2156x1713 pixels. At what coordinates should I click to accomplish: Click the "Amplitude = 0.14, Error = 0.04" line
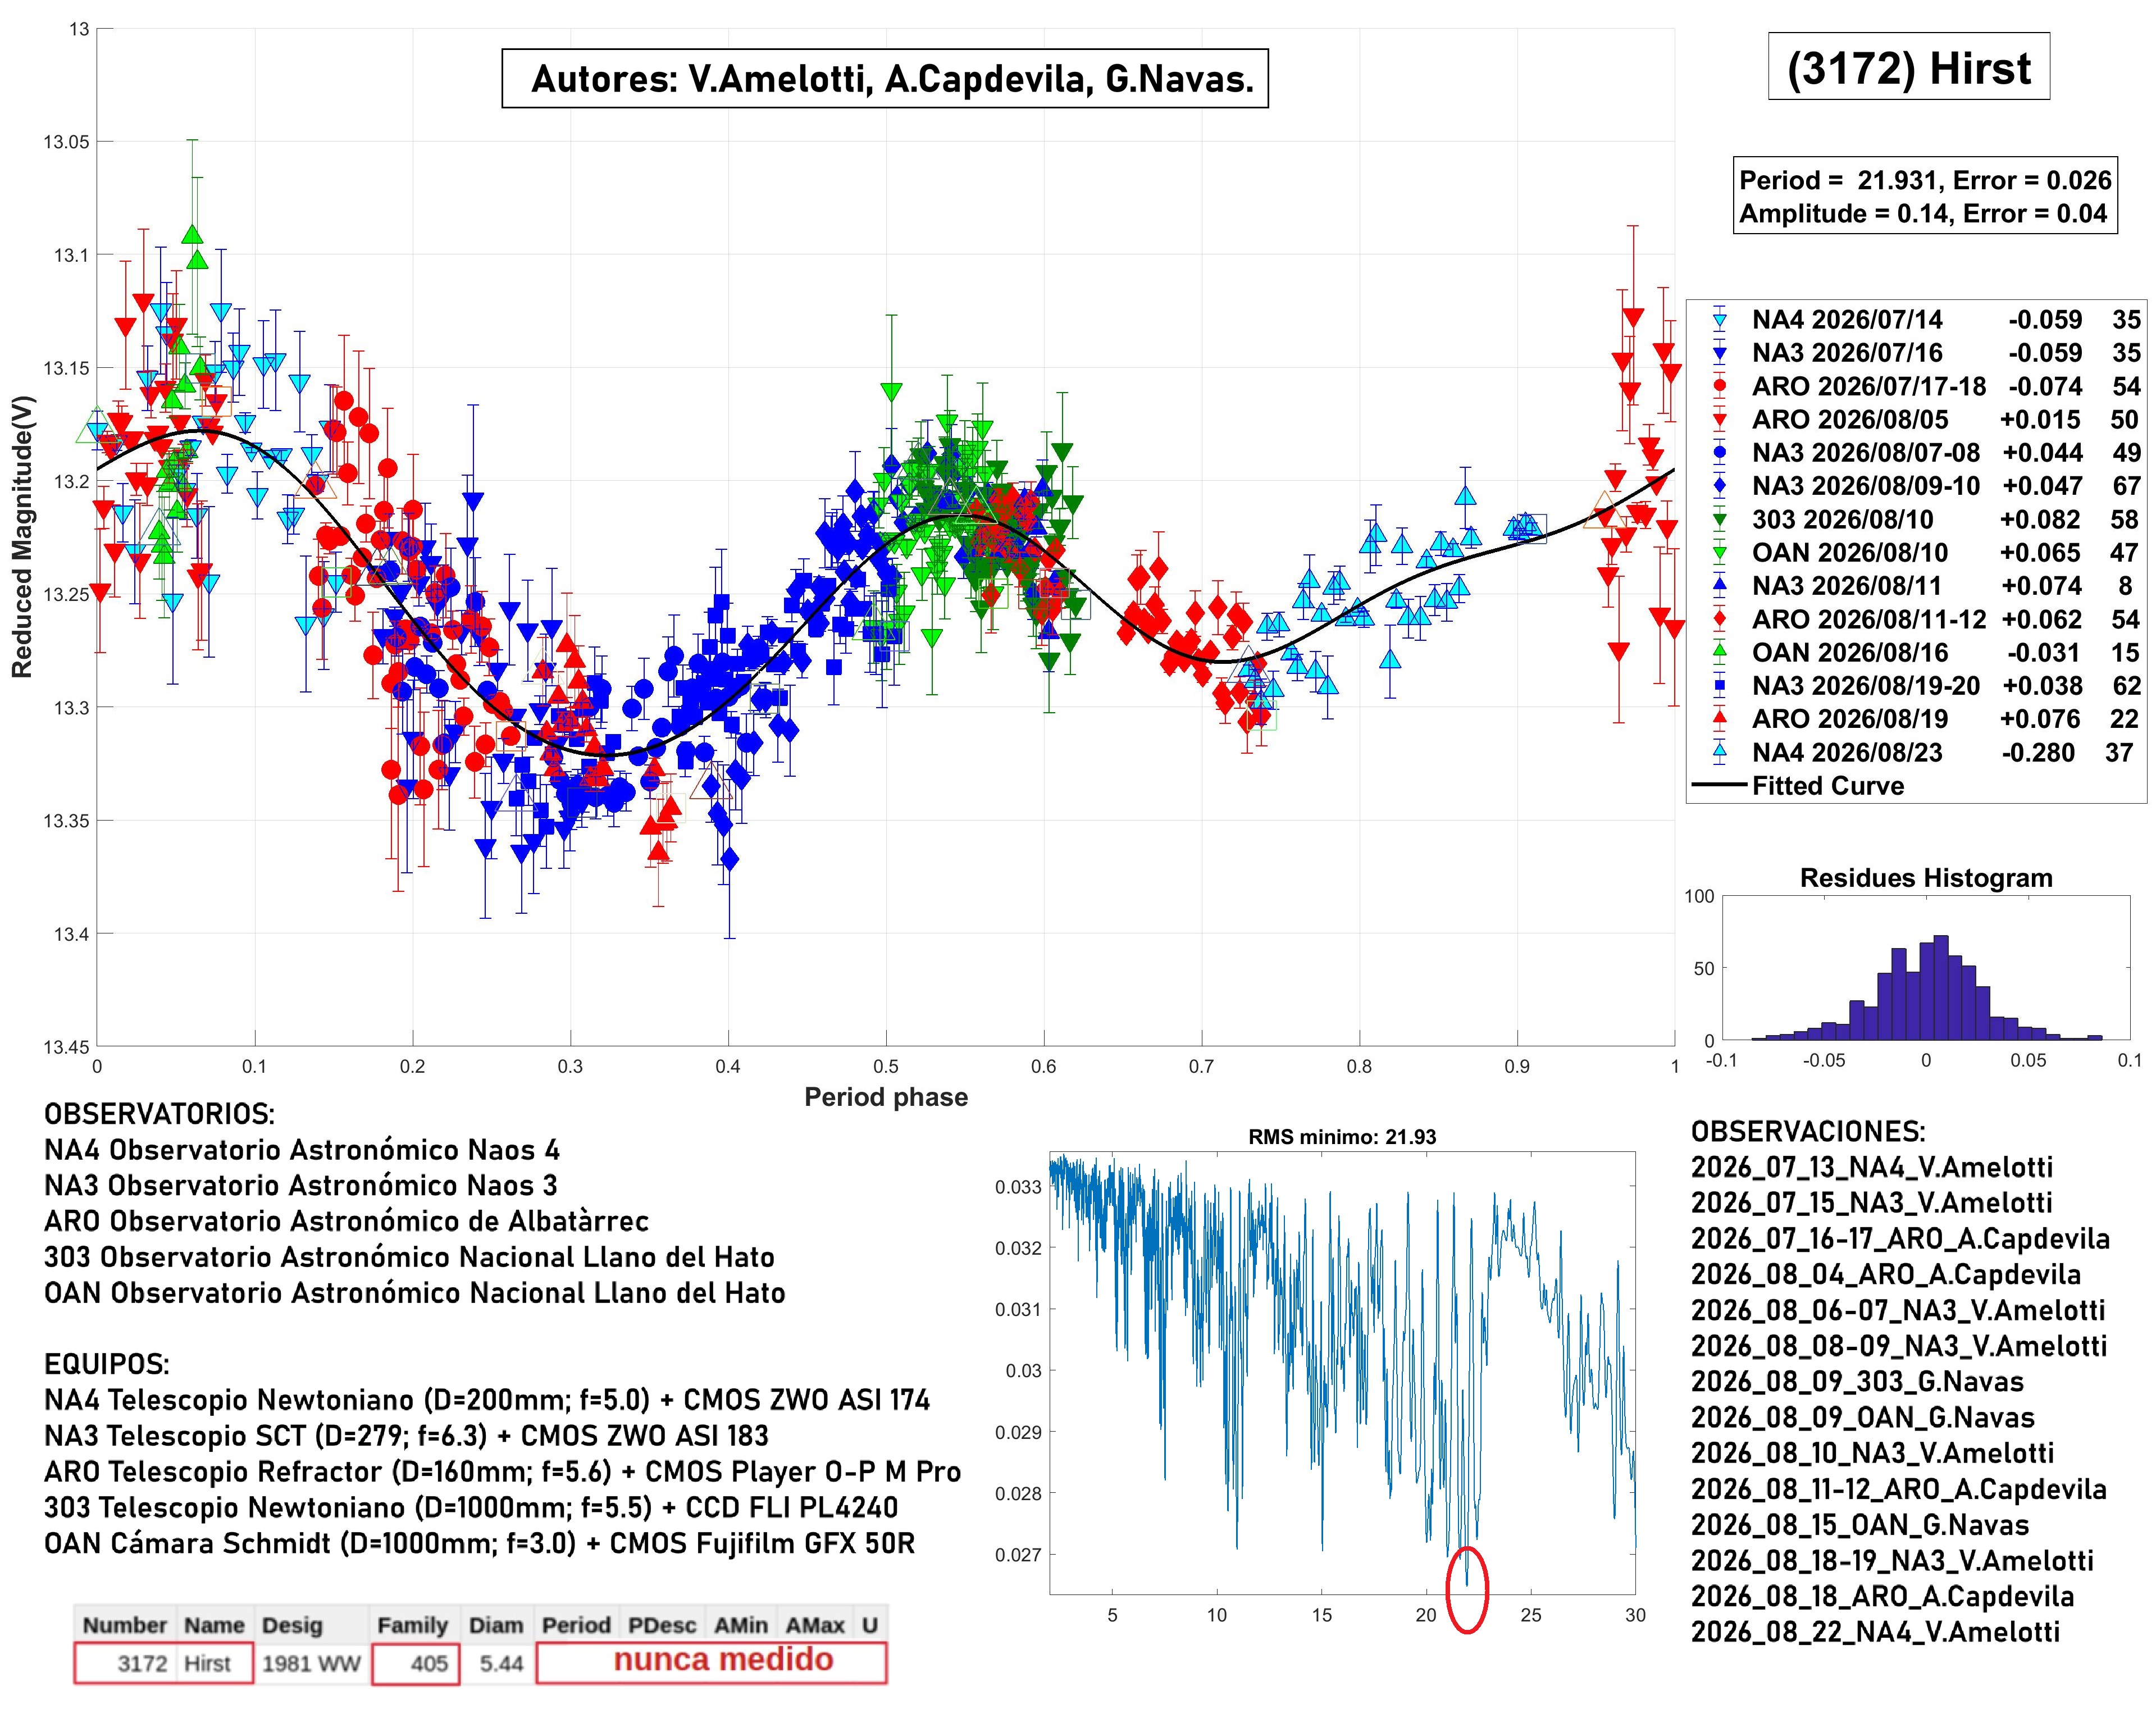tap(1923, 214)
